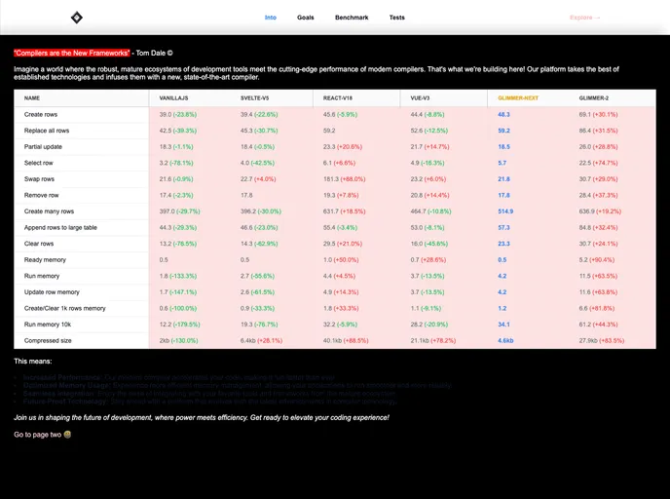Click React Replace all rows value 59.2
This screenshot has height=499, width=670.
pos(329,131)
